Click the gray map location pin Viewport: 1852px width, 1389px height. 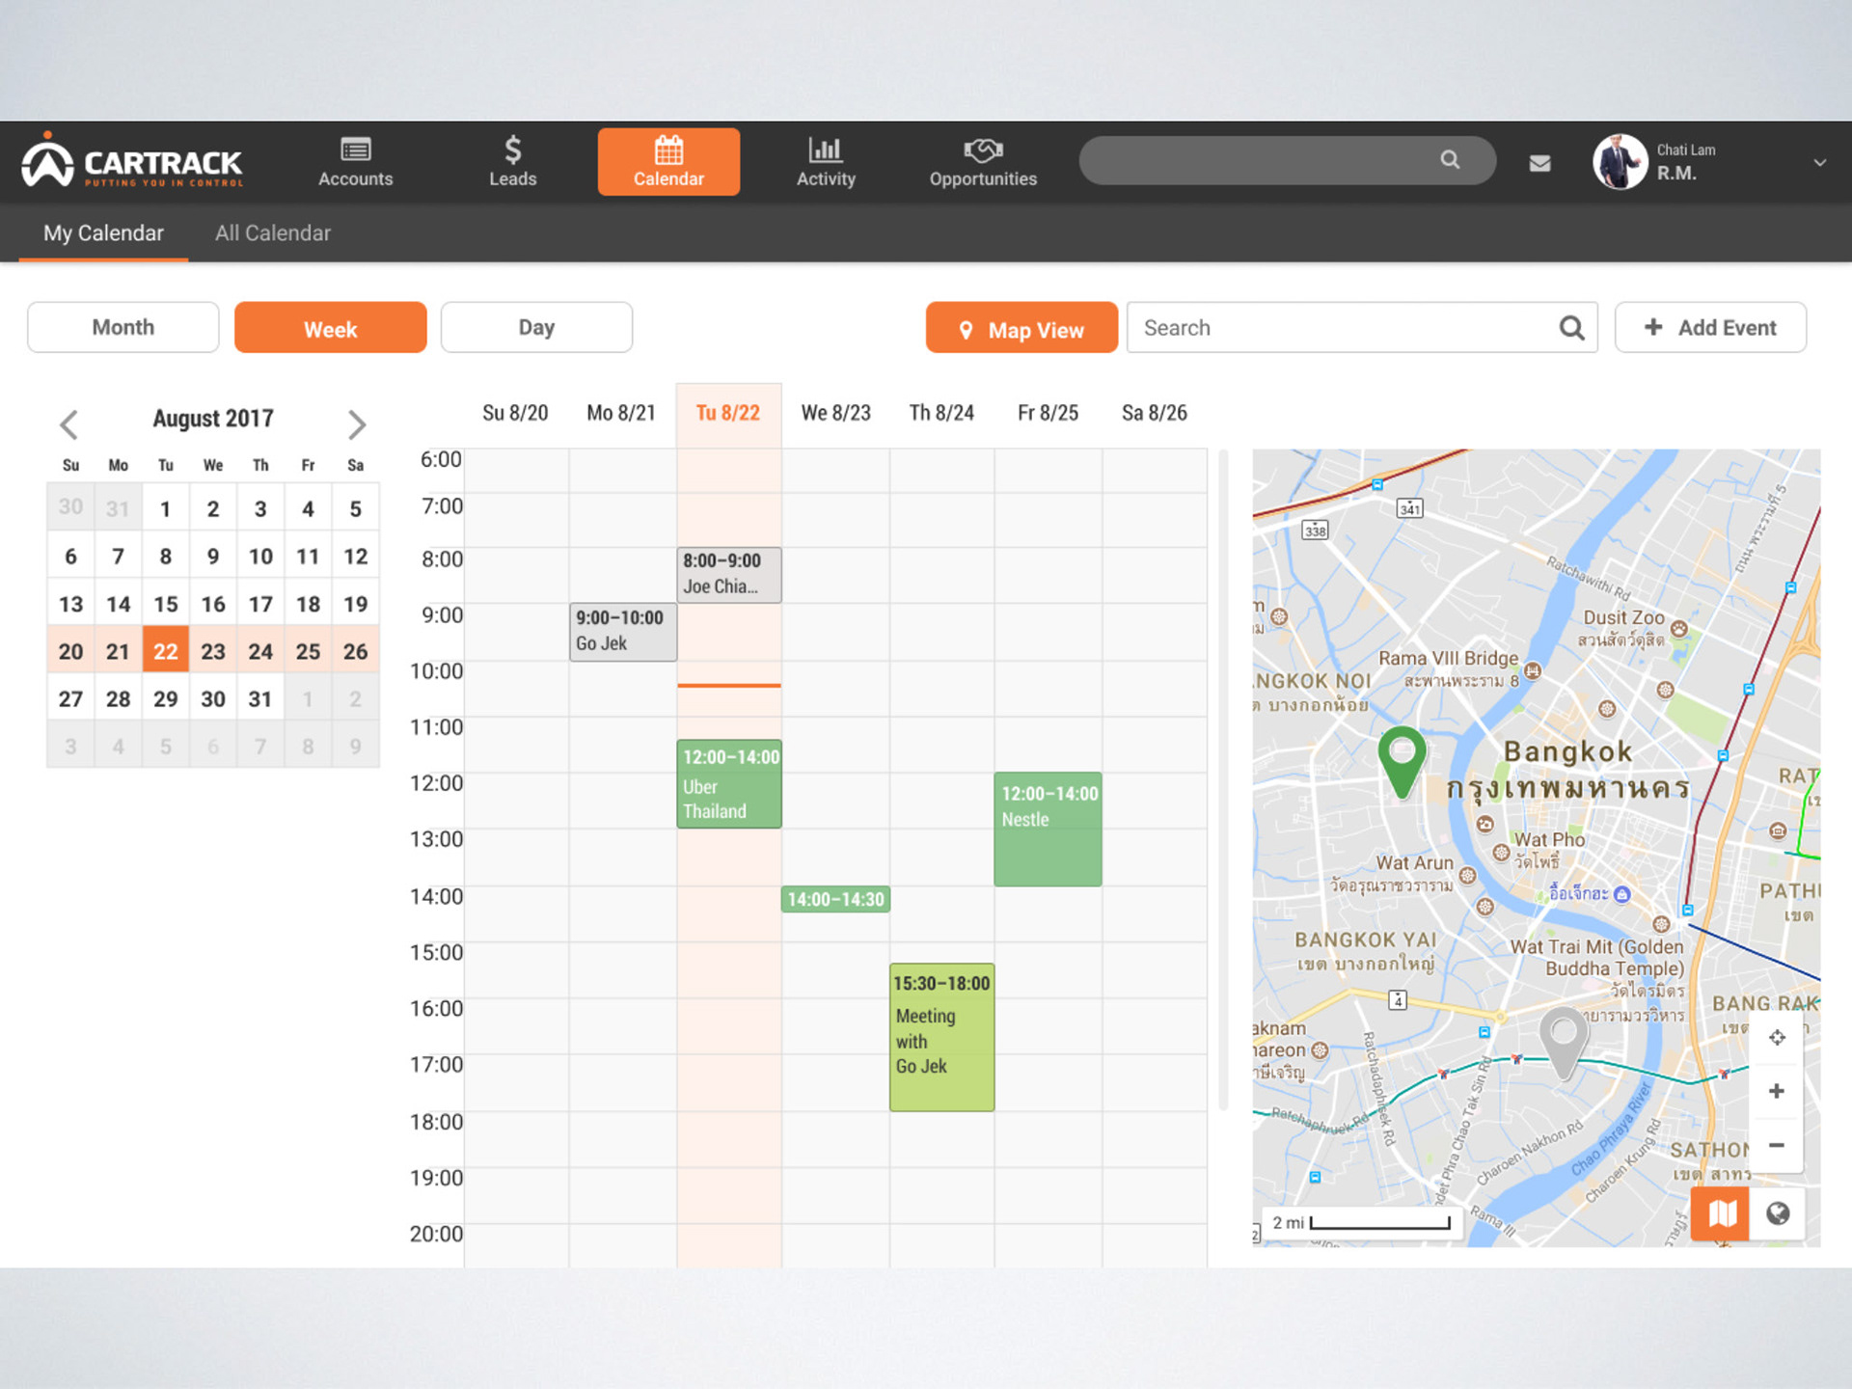click(x=1563, y=1042)
